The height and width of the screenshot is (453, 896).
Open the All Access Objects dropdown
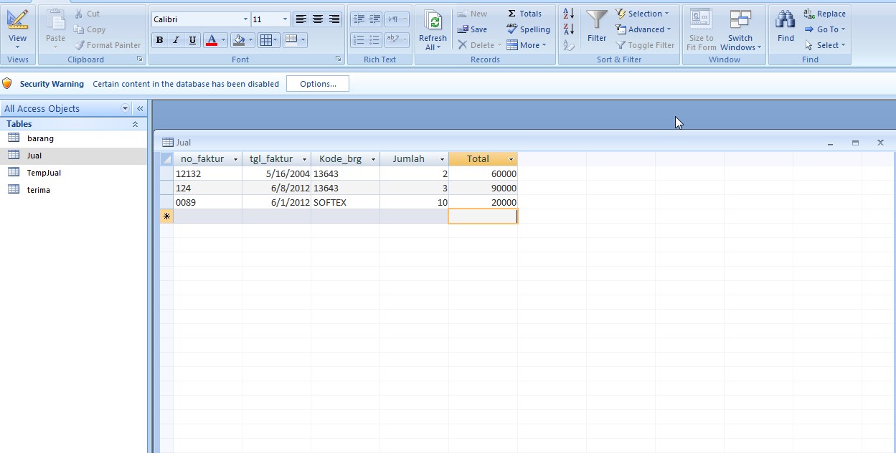coord(123,108)
